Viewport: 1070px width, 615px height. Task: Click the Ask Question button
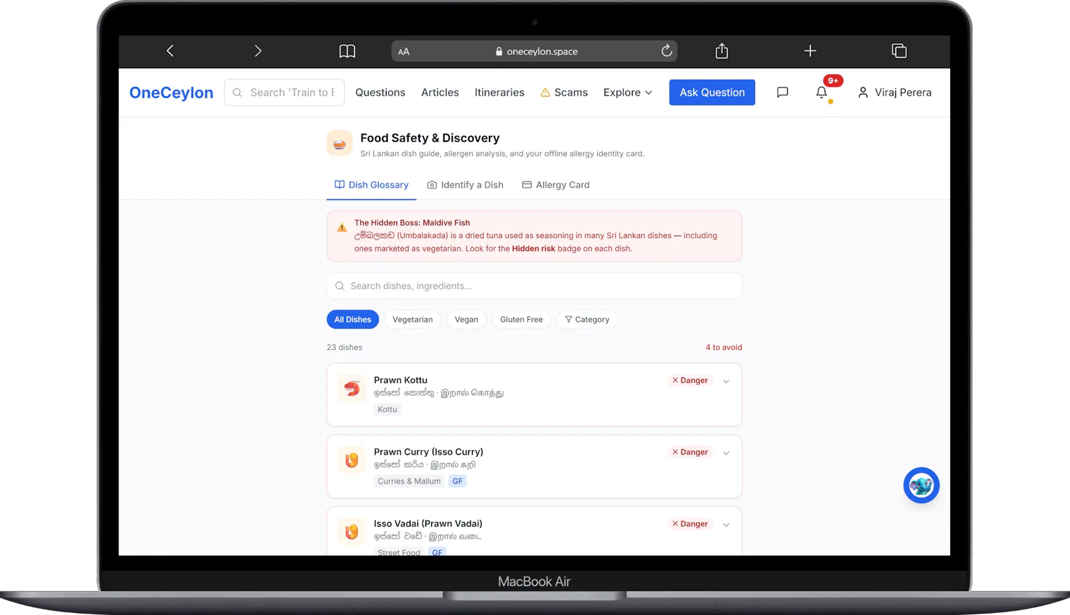[712, 92]
